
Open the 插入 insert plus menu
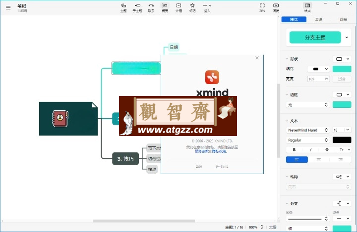[x=207, y=8]
